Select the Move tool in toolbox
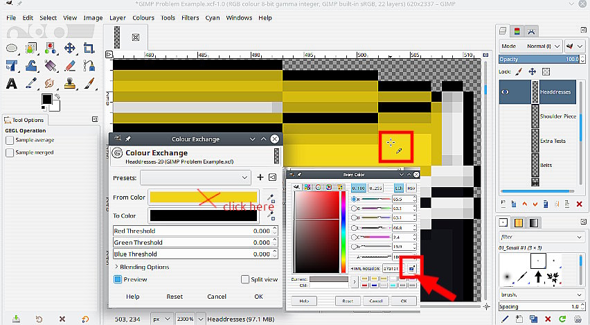The image size is (590, 325). pos(70,49)
